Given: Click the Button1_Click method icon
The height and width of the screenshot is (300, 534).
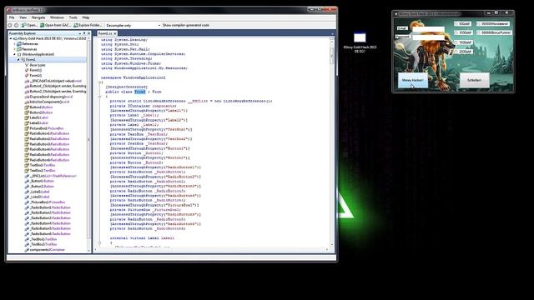Looking at the screenshot, I should click(27, 87).
